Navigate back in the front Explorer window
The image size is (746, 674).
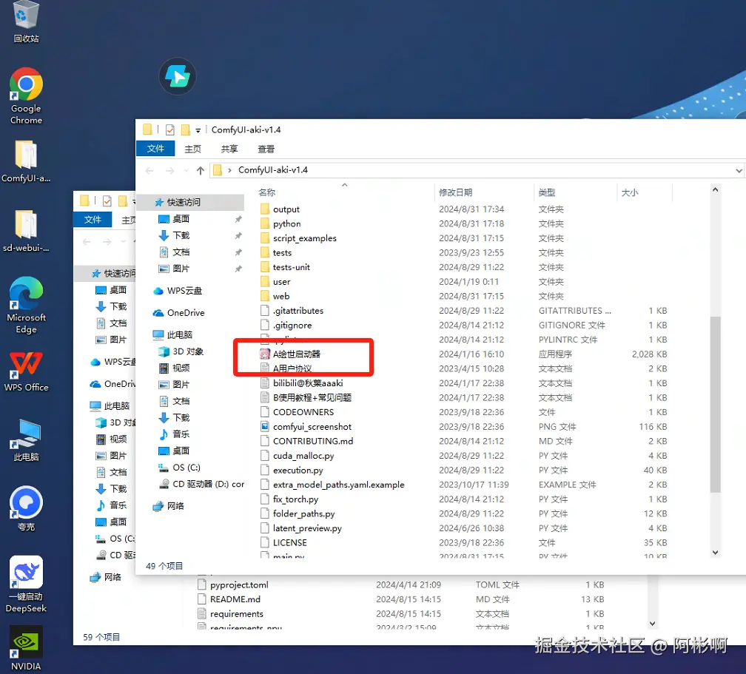(149, 170)
